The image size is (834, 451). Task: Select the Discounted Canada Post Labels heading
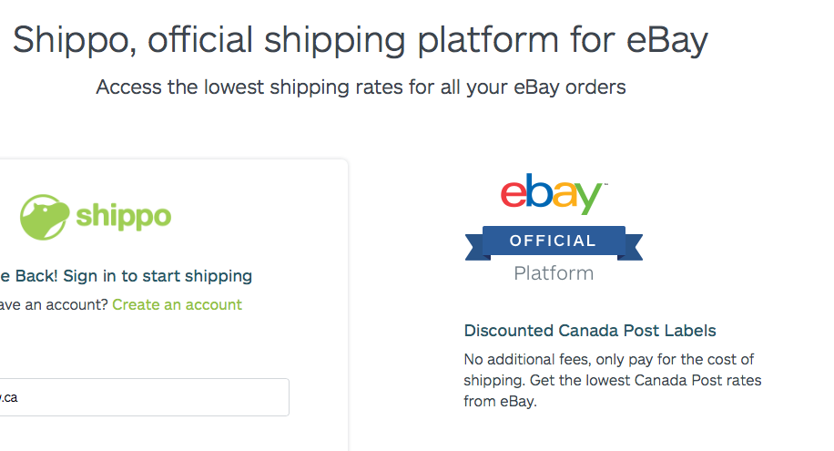click(590, 331)
